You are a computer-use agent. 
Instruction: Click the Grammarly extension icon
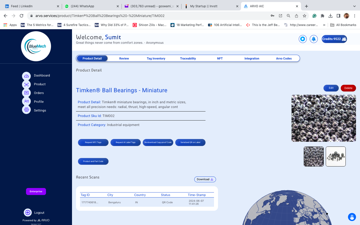pyautogui.click(x=314, y=16)
